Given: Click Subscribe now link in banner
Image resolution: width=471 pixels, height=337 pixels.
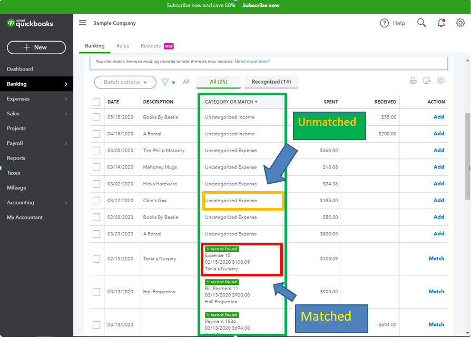Looking at the screenshot, I should [261, 5].
